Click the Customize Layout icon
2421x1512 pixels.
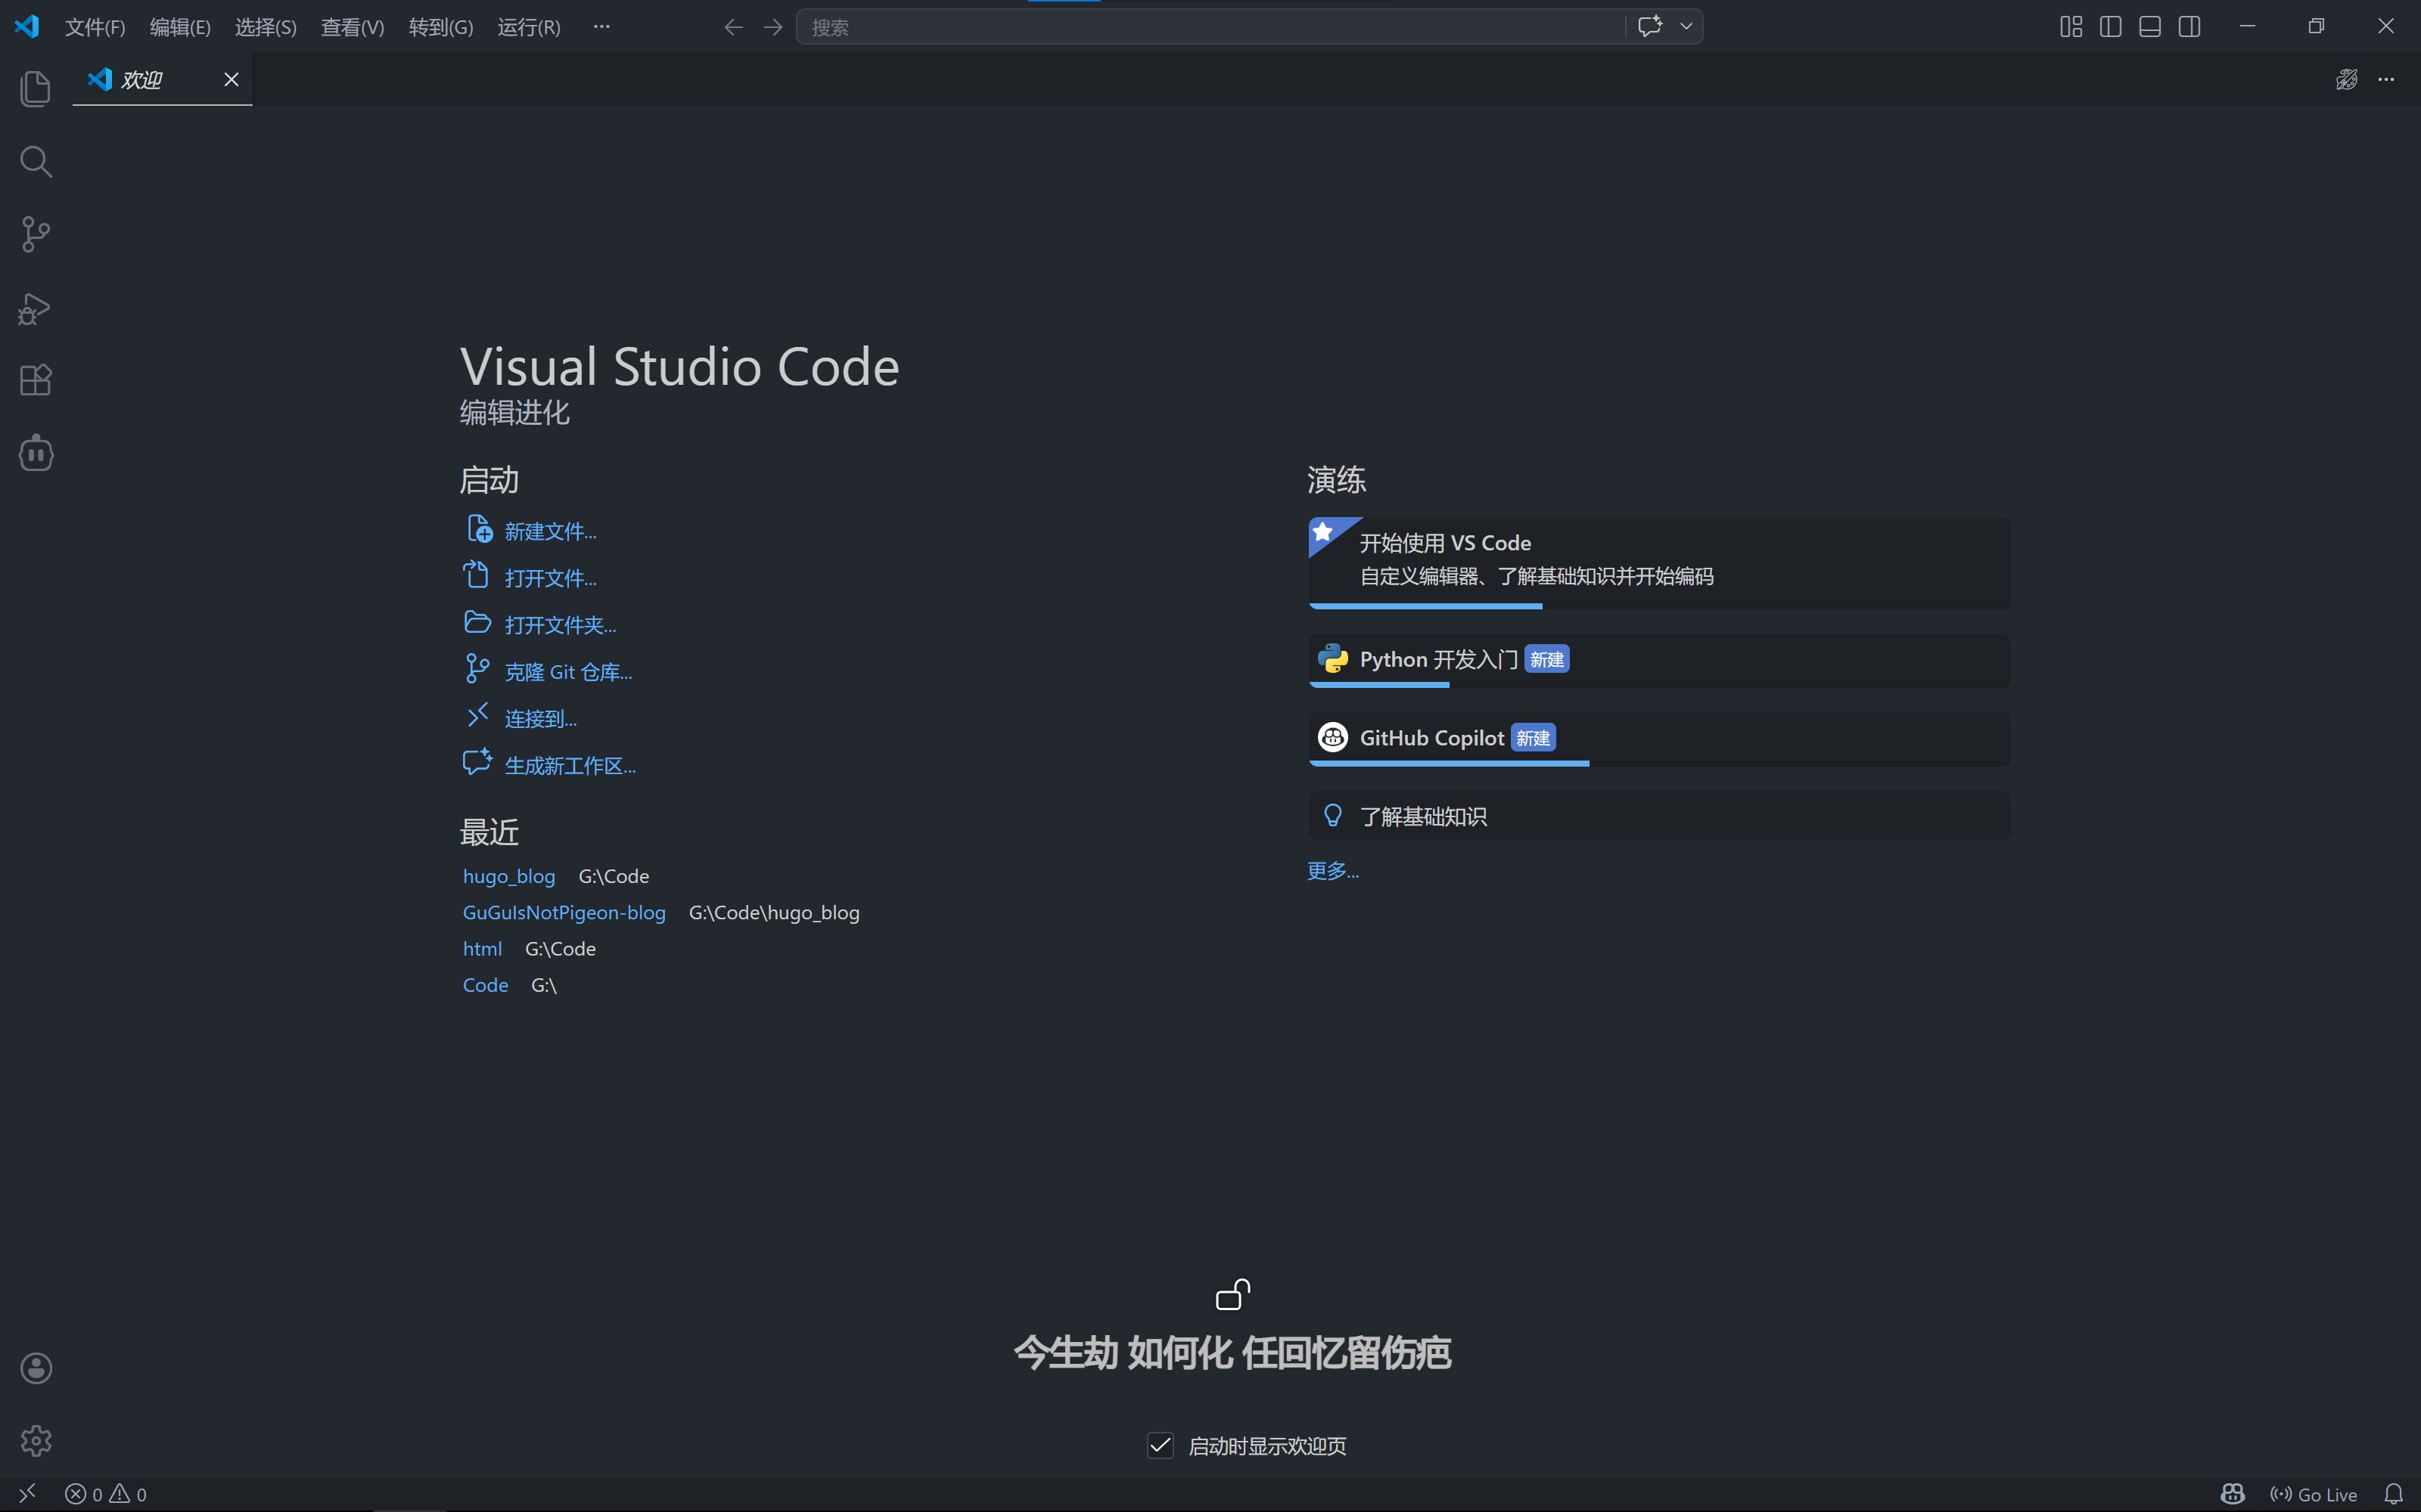coord(2071,27)
